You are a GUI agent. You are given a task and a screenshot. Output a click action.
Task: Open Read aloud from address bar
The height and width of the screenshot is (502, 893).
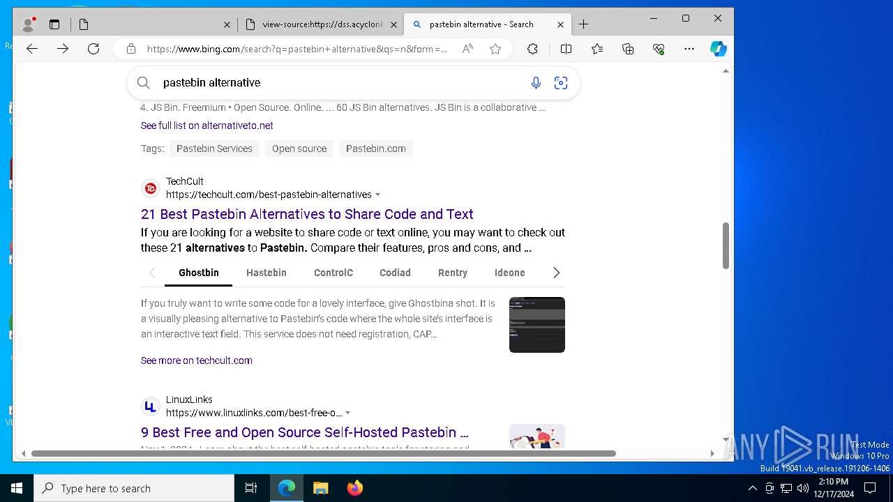[467, 49]
